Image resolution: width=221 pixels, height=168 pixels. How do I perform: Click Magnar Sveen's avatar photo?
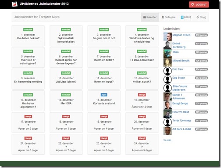168,37
